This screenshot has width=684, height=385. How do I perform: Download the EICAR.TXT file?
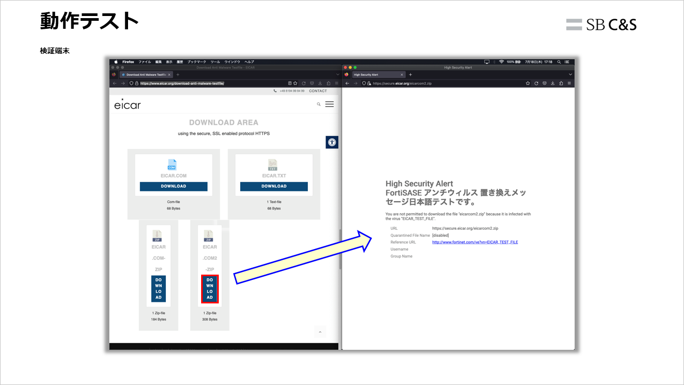coord(274,186)
